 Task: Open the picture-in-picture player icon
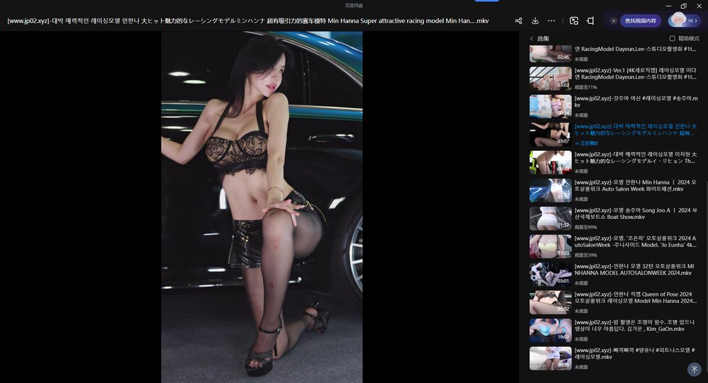[573, 20]
